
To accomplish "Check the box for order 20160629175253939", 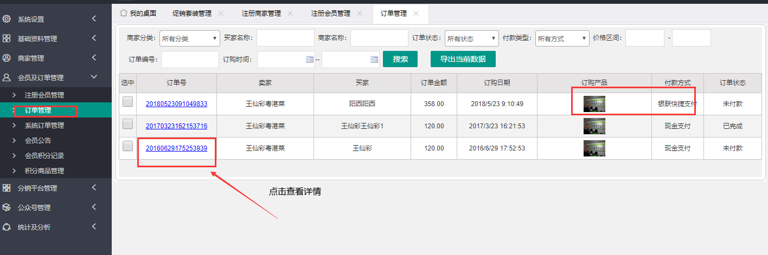I will (127, 146).
